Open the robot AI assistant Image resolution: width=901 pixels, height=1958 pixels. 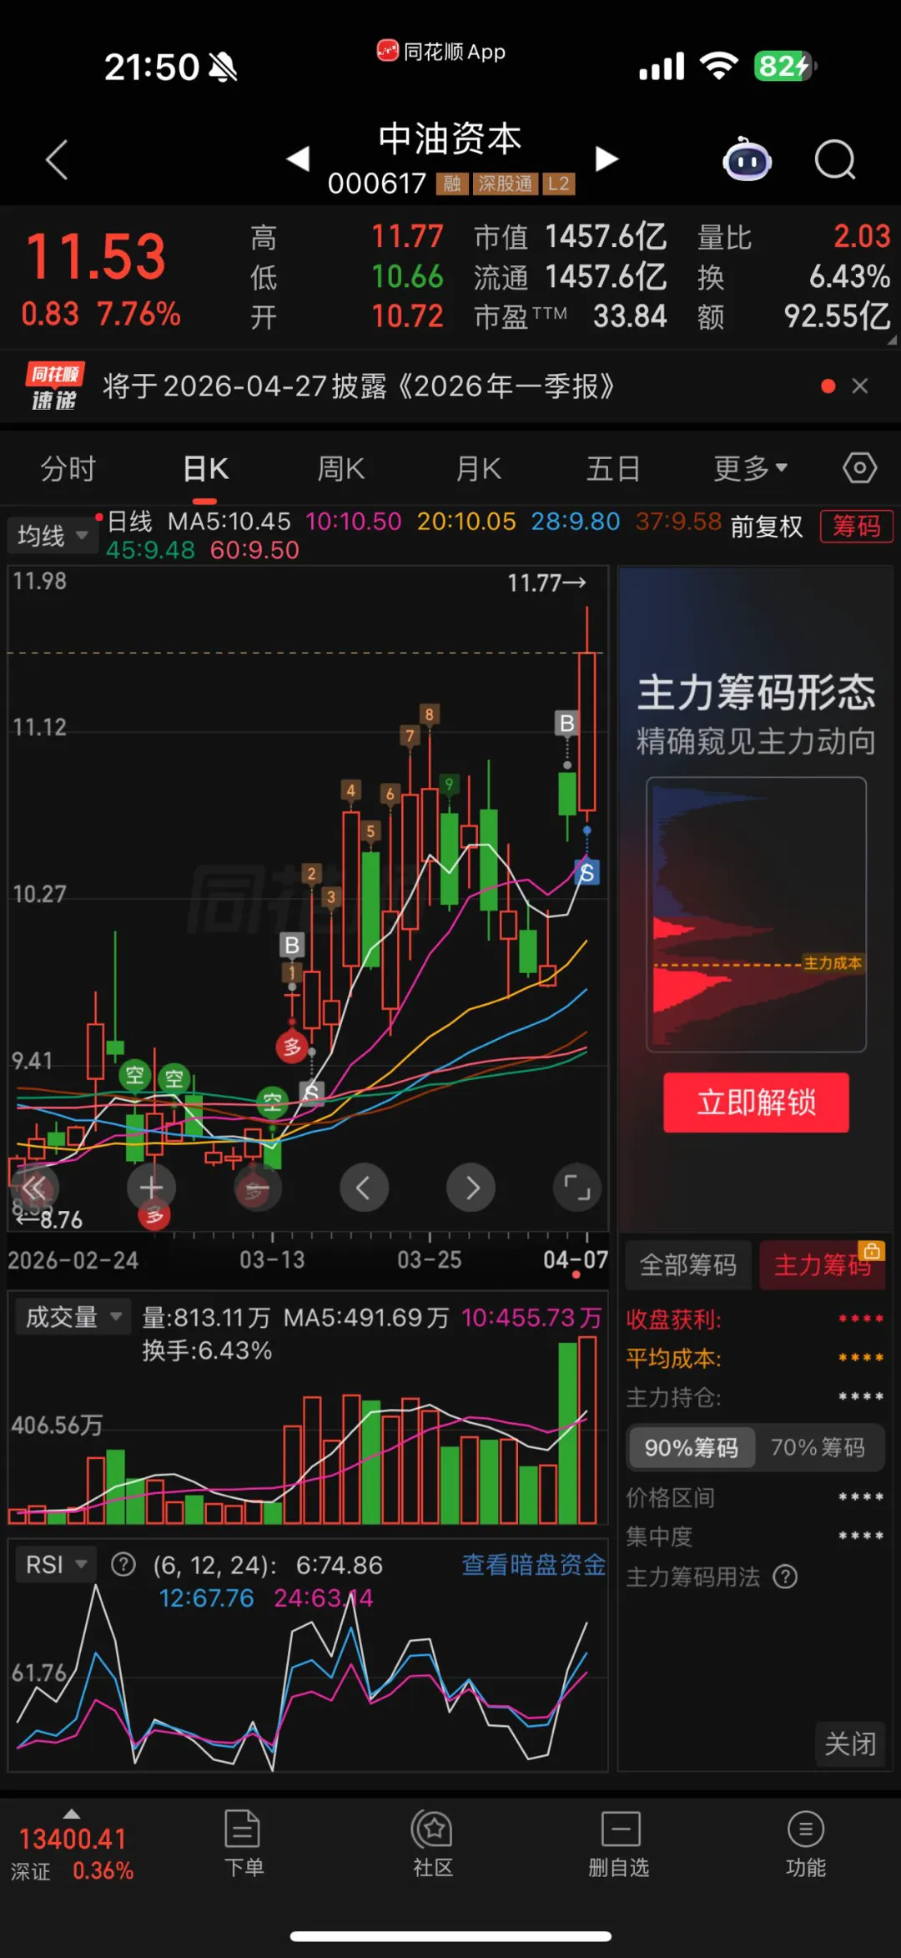pyautogui.click(x=747, y=159)
